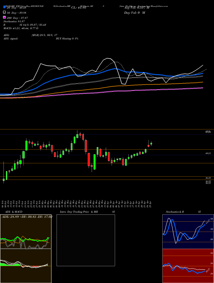
Task: Click the 'ADX signal:' label
Action: coord(11,39)
